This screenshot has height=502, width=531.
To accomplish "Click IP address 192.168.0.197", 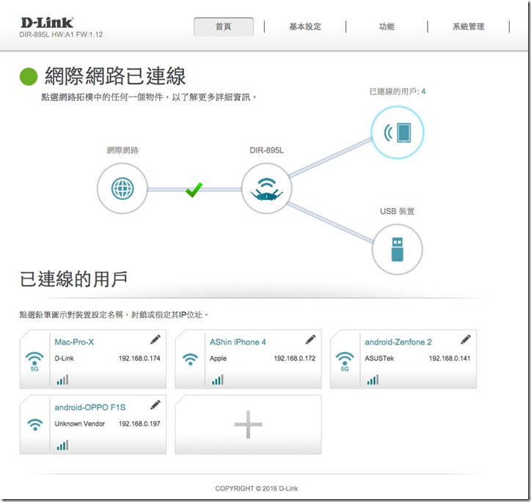I will click(x=139, y=424).
